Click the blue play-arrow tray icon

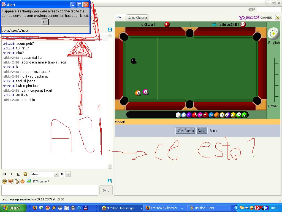click(x=267, y=208)
